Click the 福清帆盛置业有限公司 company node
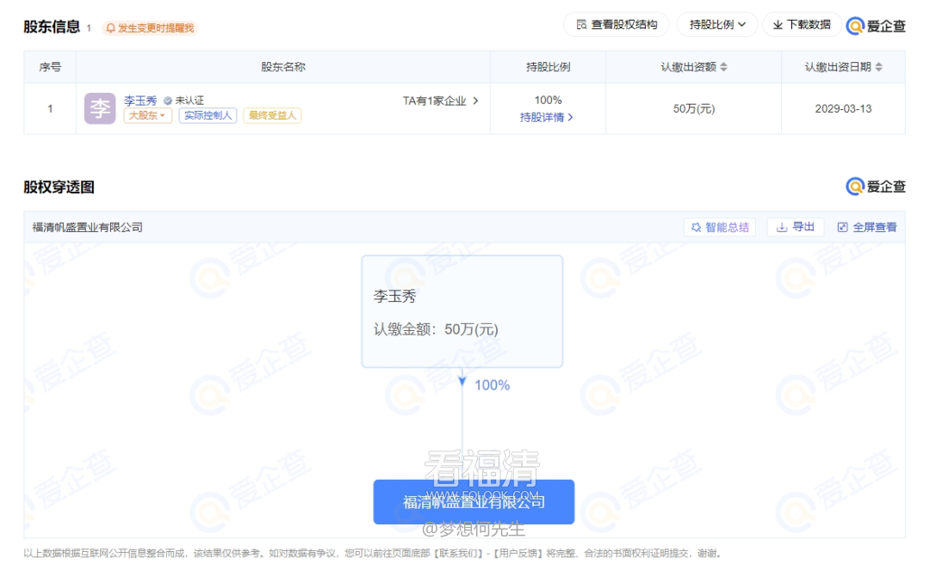This screenshot has width=930, height=570. 474,502
